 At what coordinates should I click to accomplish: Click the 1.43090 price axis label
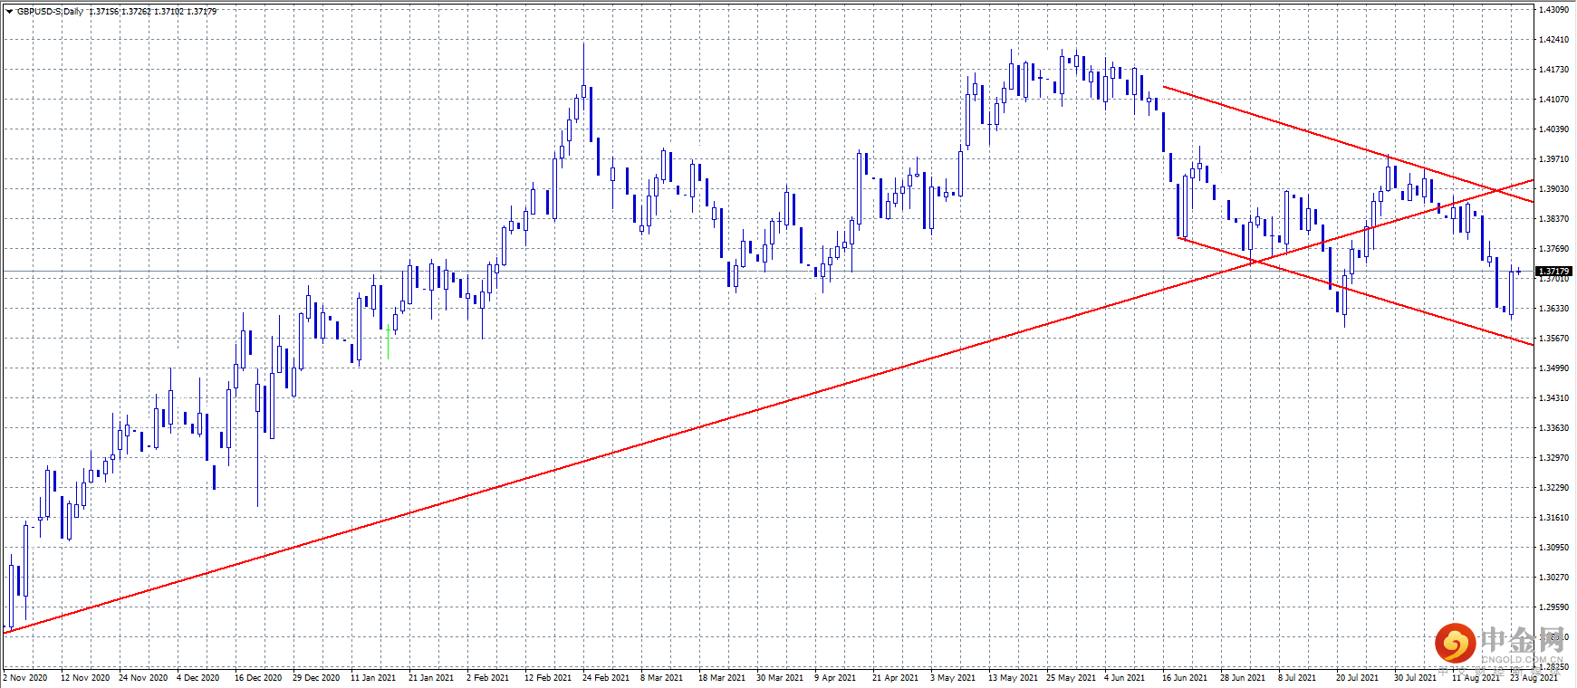point(1553,10)
